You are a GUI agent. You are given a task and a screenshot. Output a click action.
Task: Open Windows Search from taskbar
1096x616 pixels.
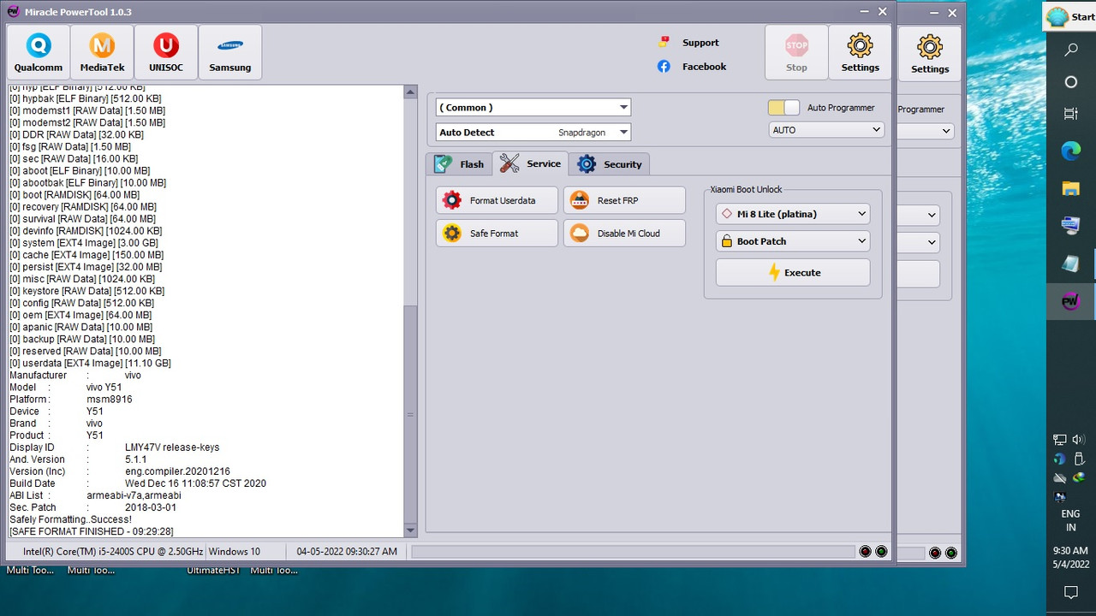1071,50
